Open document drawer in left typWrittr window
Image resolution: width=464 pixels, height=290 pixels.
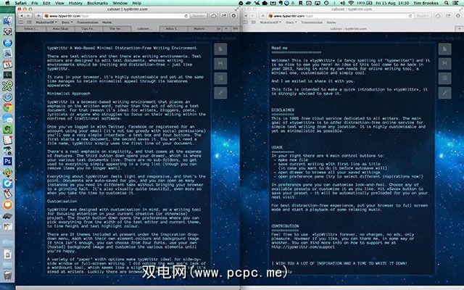(x=220, y=78)
